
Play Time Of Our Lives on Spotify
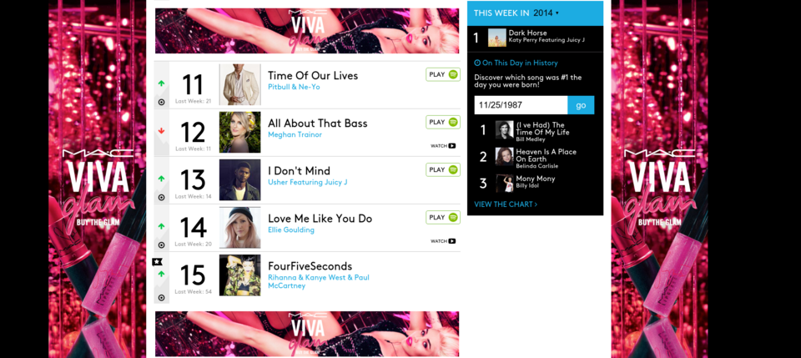[443, 74]
